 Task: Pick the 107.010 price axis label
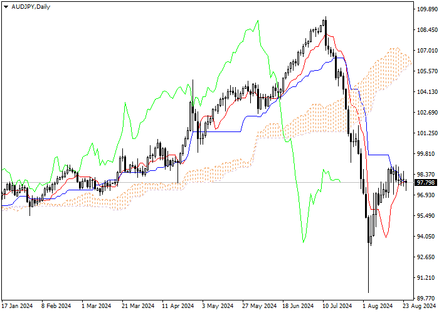pos(427,51)
